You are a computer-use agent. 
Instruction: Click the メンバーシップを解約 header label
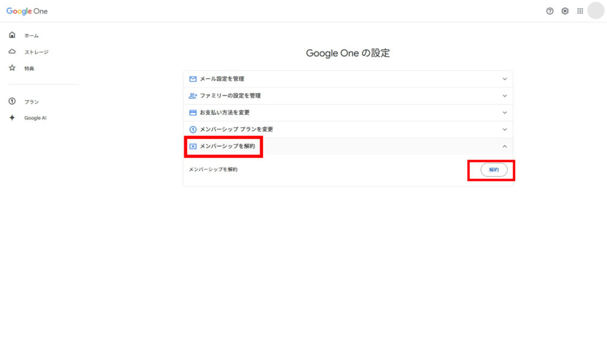pyautogui.click(x=227, y=146)
